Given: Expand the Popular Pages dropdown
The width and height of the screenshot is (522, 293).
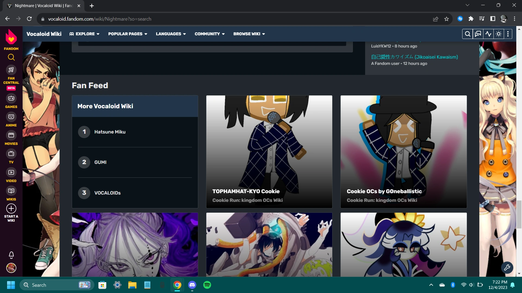Looking at the screenshot, I should tap(128, 34).
